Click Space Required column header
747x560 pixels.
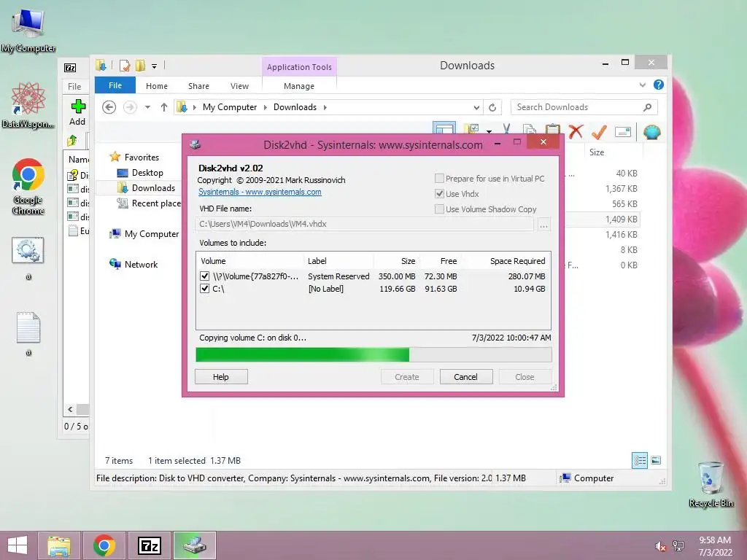(506, 261)
